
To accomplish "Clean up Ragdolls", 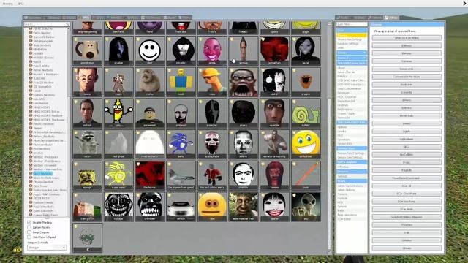I will (407, 170).
